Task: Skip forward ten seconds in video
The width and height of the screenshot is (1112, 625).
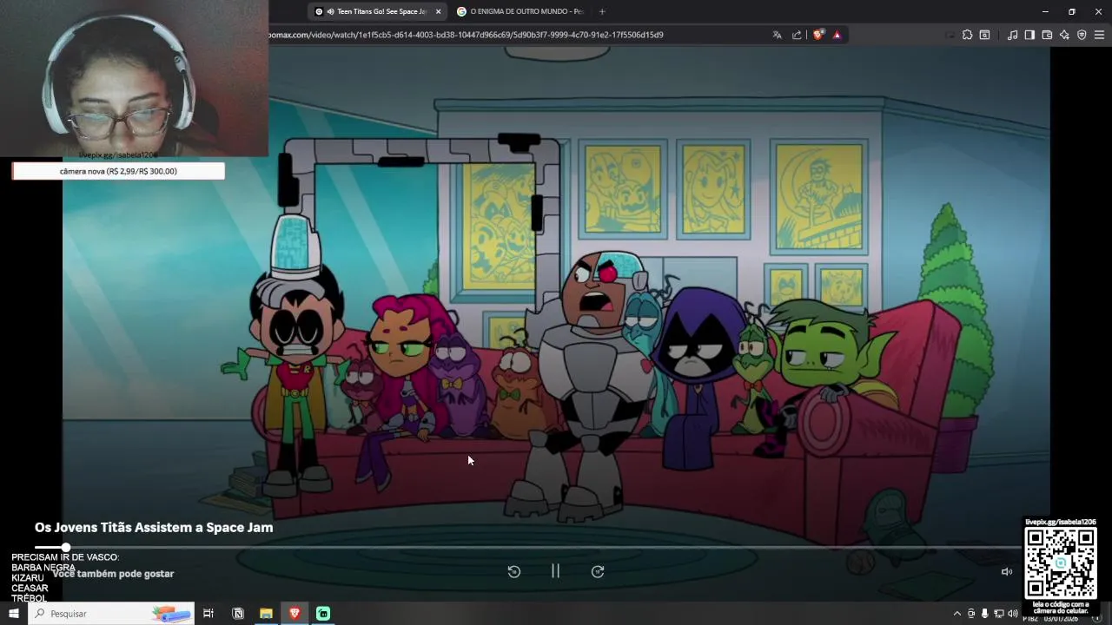Action: [598, 571]
